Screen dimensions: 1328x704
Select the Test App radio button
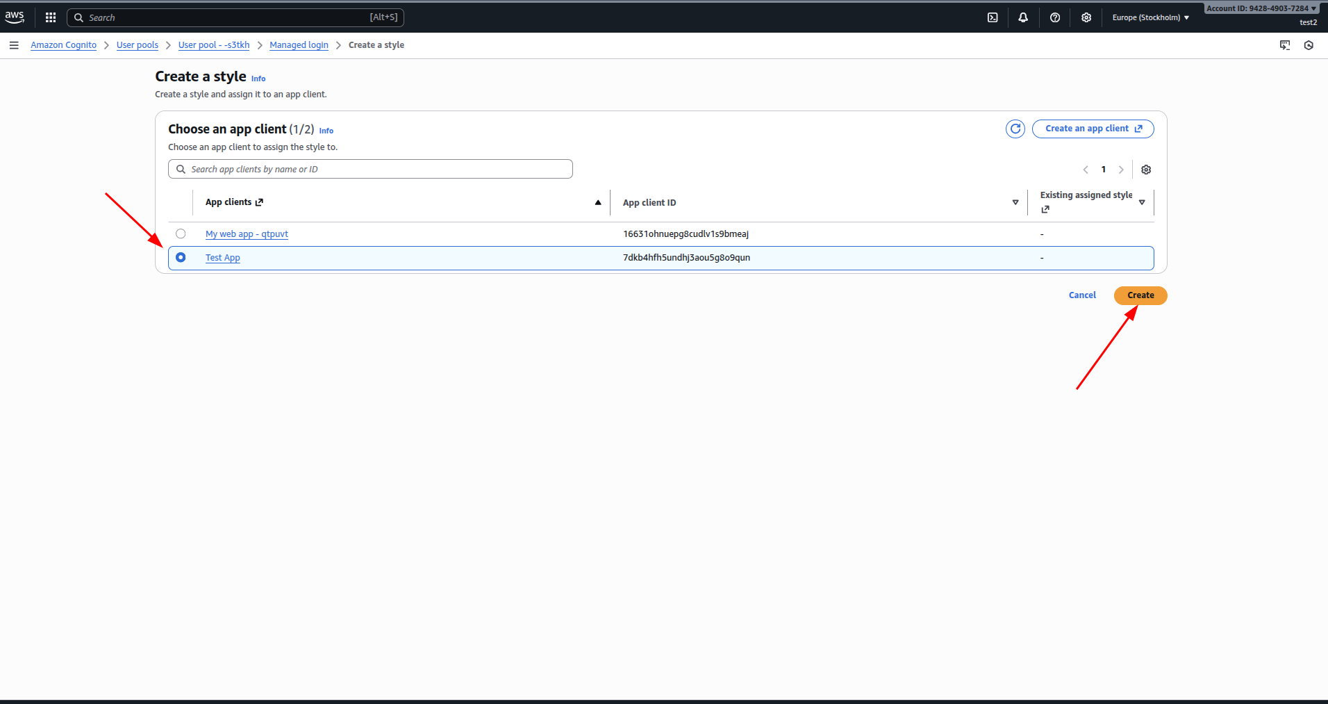181,257
